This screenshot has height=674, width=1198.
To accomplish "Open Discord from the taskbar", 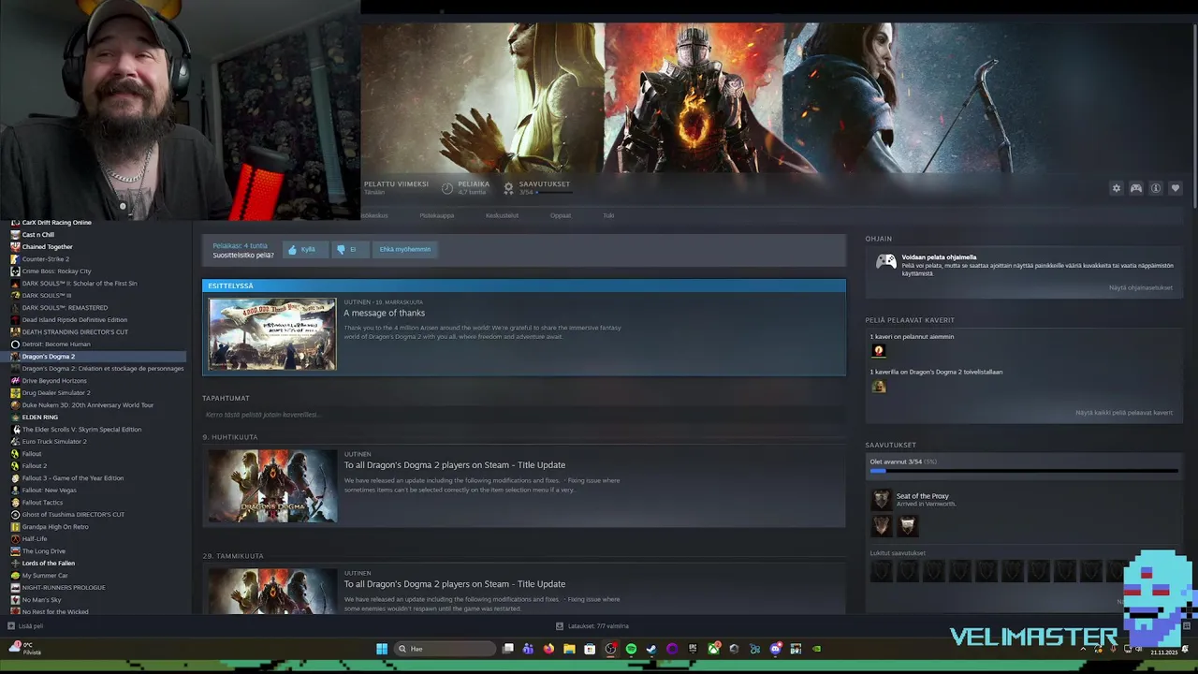I will tap(775, 649).
